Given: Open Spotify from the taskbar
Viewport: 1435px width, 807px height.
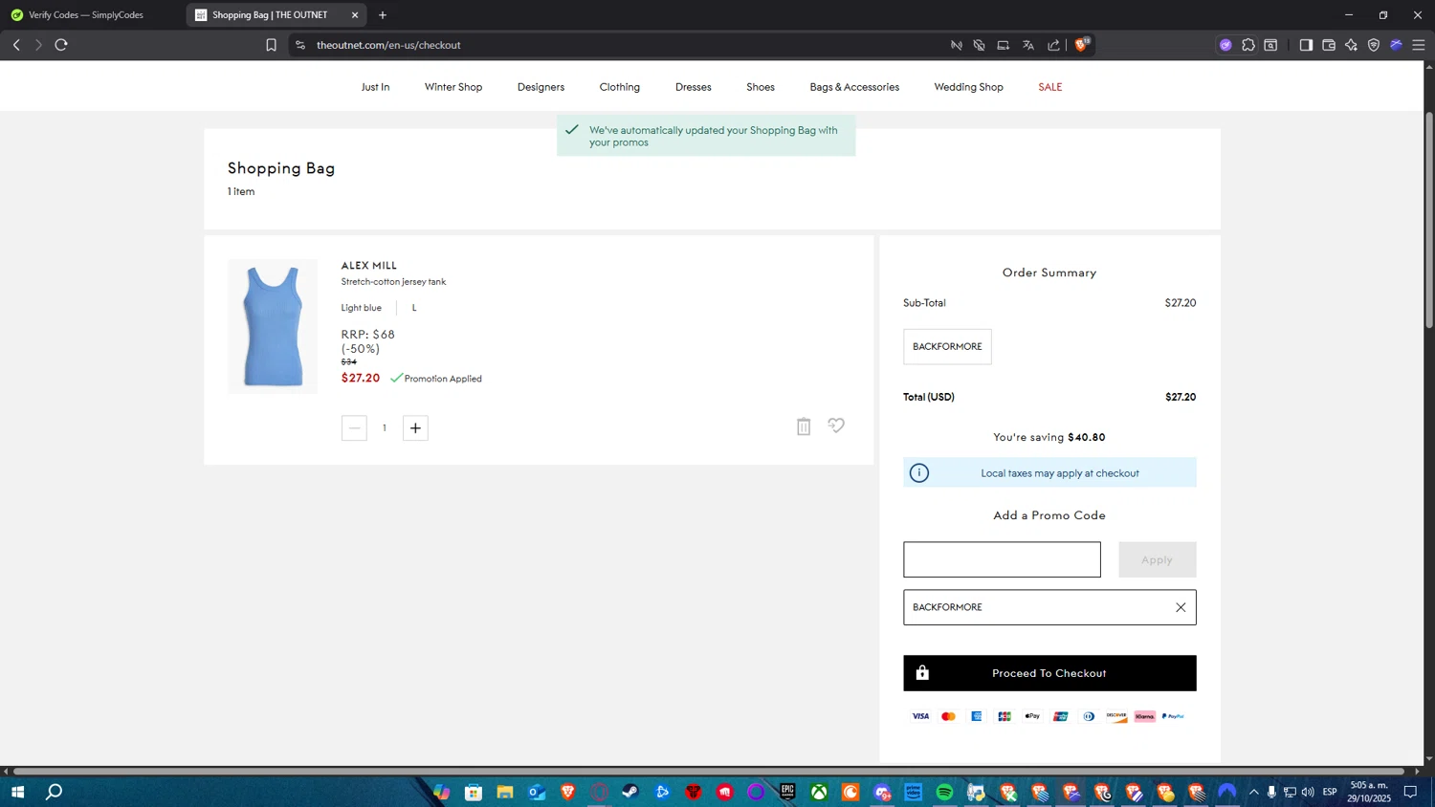Looking at the screenshot, I should [x=945, y=792].
